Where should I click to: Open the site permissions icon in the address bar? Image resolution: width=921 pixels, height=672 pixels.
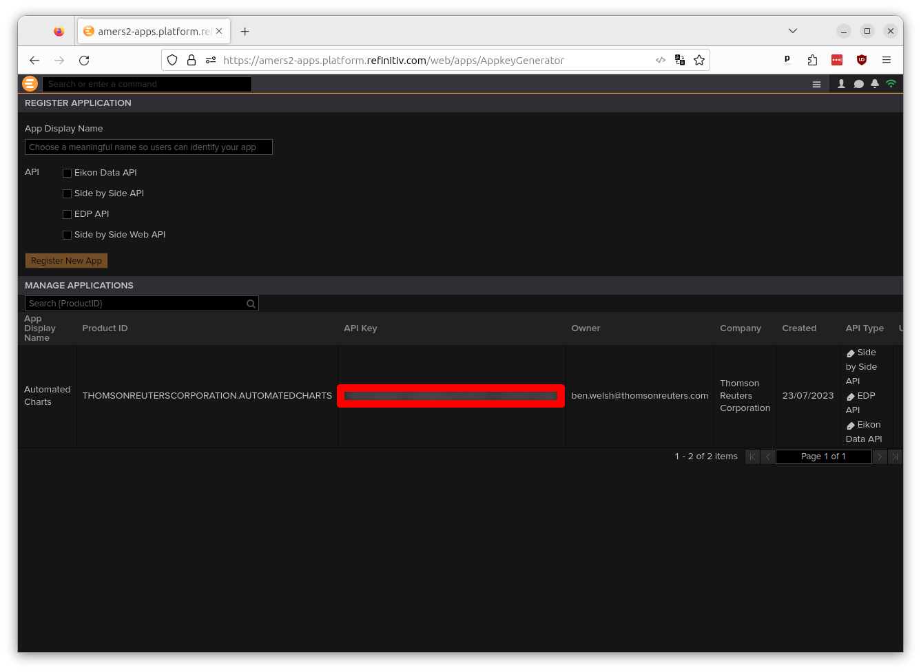(x=211, y=60)
